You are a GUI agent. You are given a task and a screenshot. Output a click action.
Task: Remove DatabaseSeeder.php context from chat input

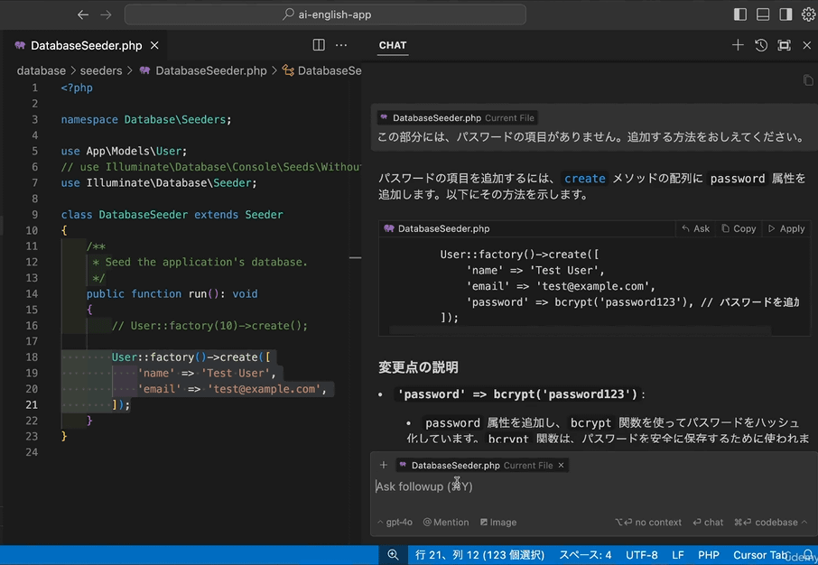561,466
